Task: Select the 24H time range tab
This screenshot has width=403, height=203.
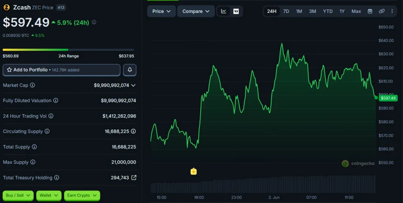Action: point(272,11)
